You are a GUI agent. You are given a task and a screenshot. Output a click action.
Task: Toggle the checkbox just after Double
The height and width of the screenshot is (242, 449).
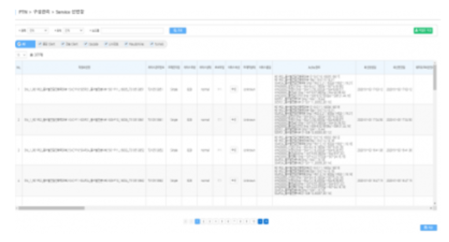tap(106, 44)
